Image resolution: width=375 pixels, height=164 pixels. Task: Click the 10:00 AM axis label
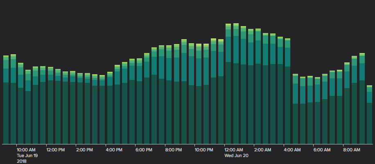(x=26, y=150)
